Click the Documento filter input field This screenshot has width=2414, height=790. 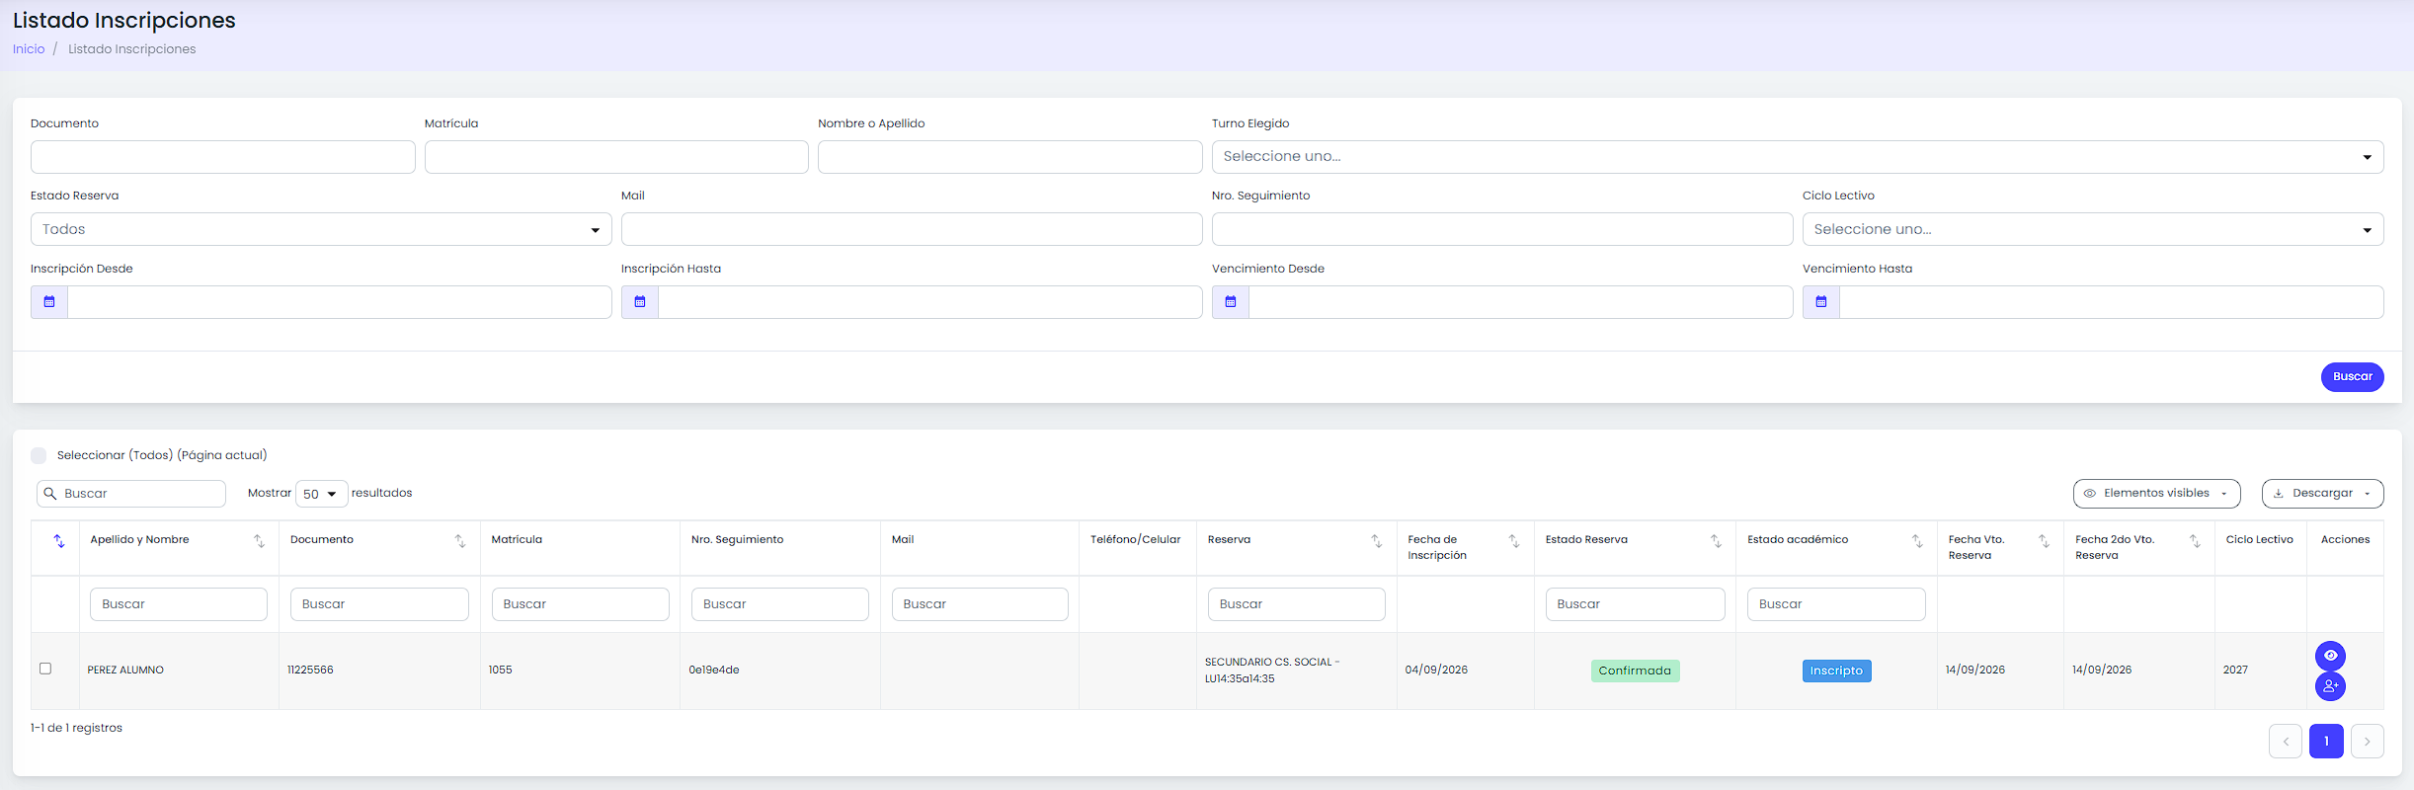point(223,157)
